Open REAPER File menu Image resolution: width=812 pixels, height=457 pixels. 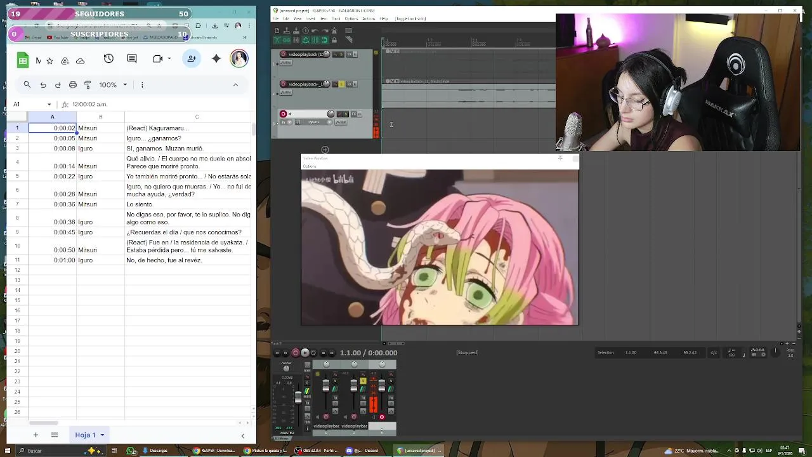[275, 18]
